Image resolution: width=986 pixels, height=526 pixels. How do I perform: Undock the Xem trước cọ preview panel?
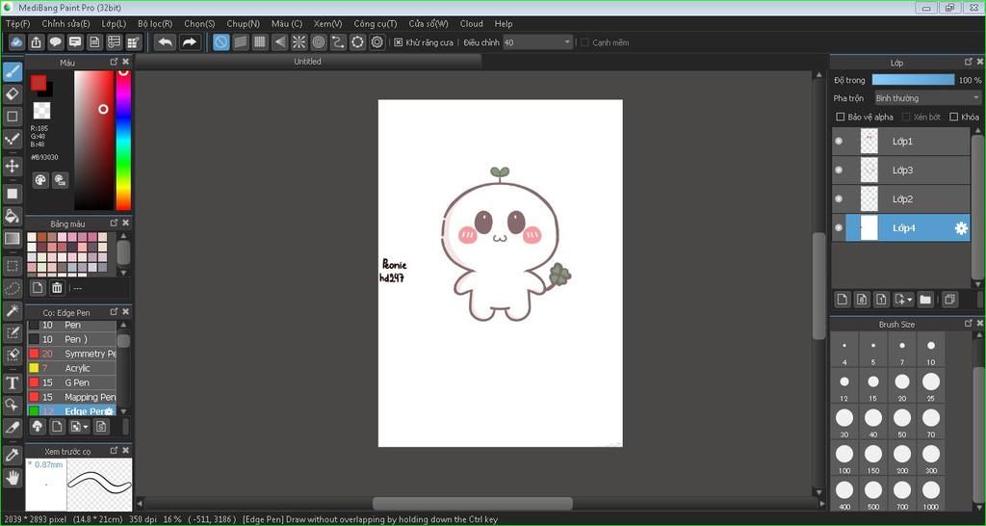tap(114, 451)
